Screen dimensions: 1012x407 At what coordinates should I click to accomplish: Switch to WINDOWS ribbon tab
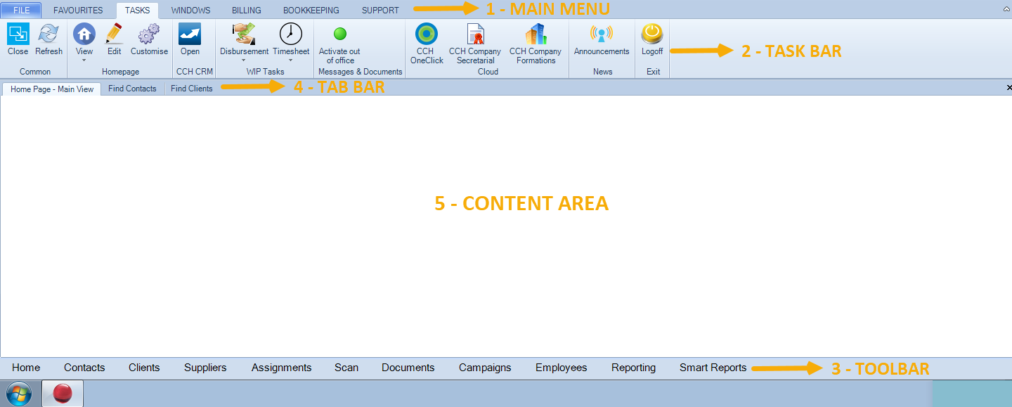(190, 11)
